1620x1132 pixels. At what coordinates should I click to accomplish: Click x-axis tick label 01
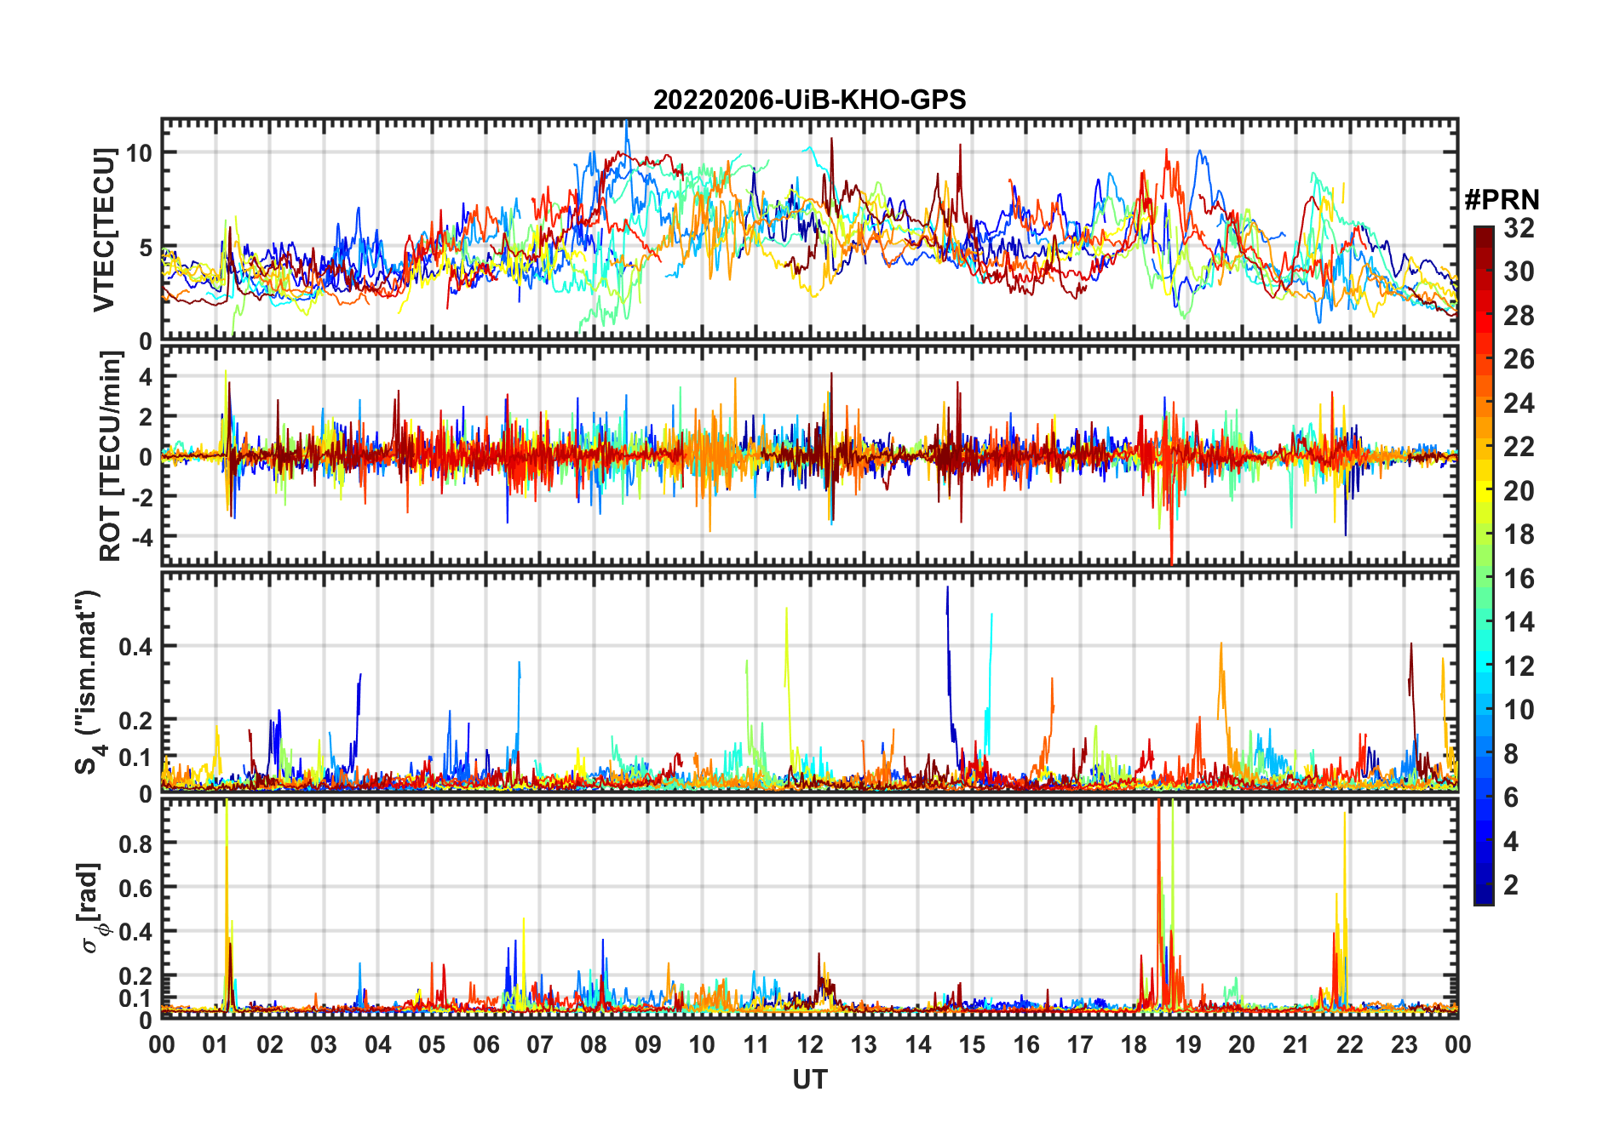click(x=215, y=1044)
